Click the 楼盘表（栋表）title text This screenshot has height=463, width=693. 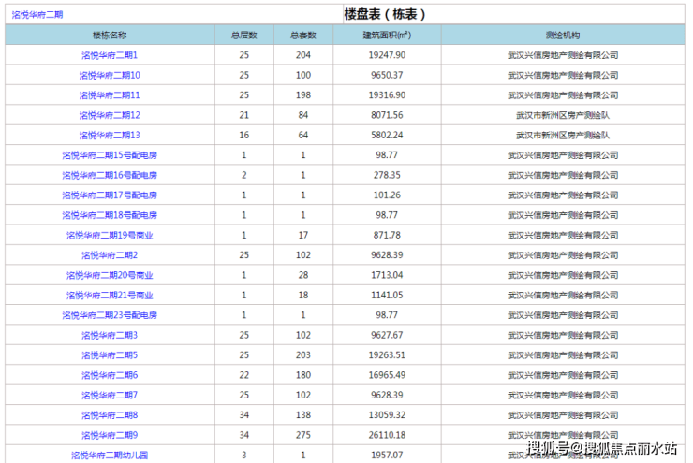(385, 14)
